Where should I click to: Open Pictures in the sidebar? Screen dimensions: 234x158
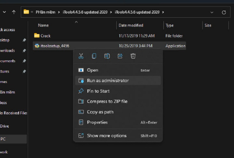(5, 71)
